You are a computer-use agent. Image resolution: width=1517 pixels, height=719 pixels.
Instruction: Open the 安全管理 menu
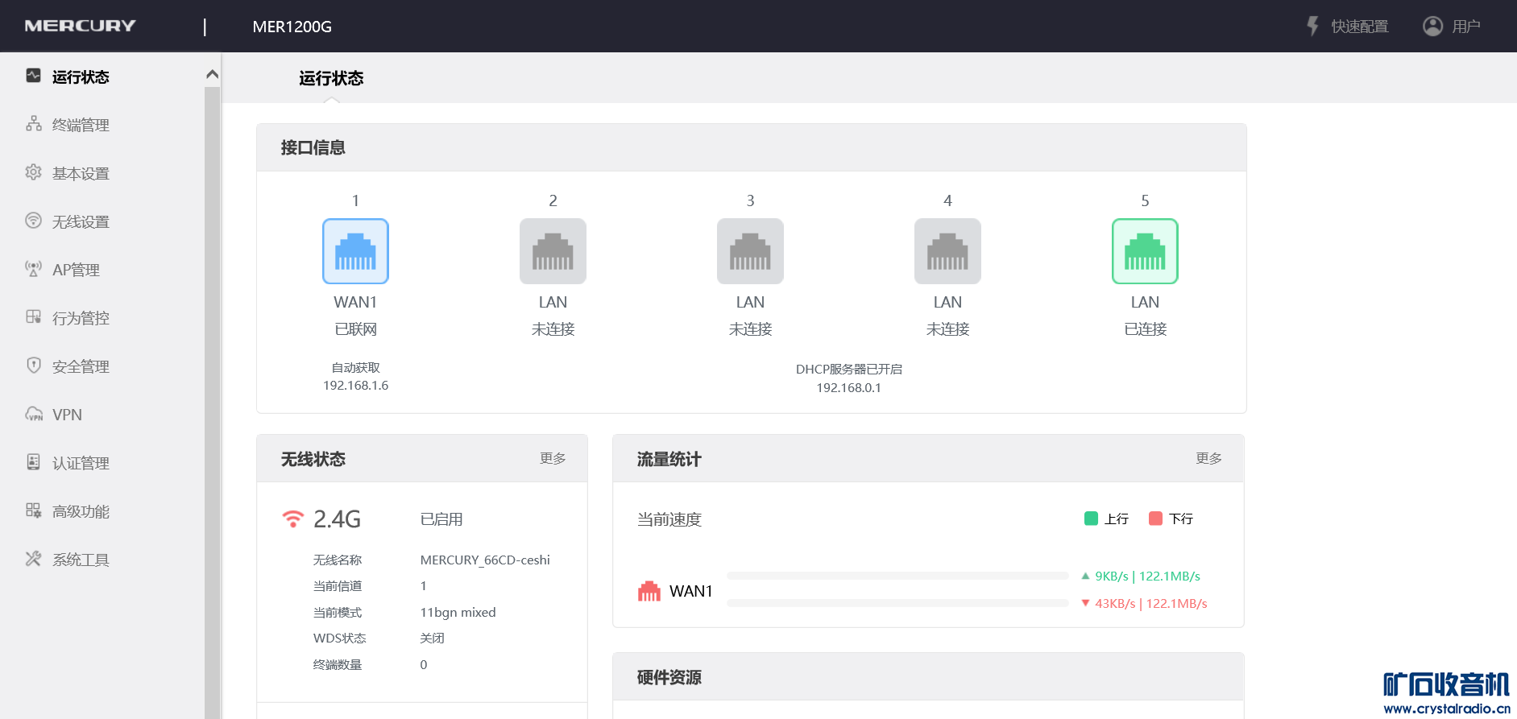(81, 366)
